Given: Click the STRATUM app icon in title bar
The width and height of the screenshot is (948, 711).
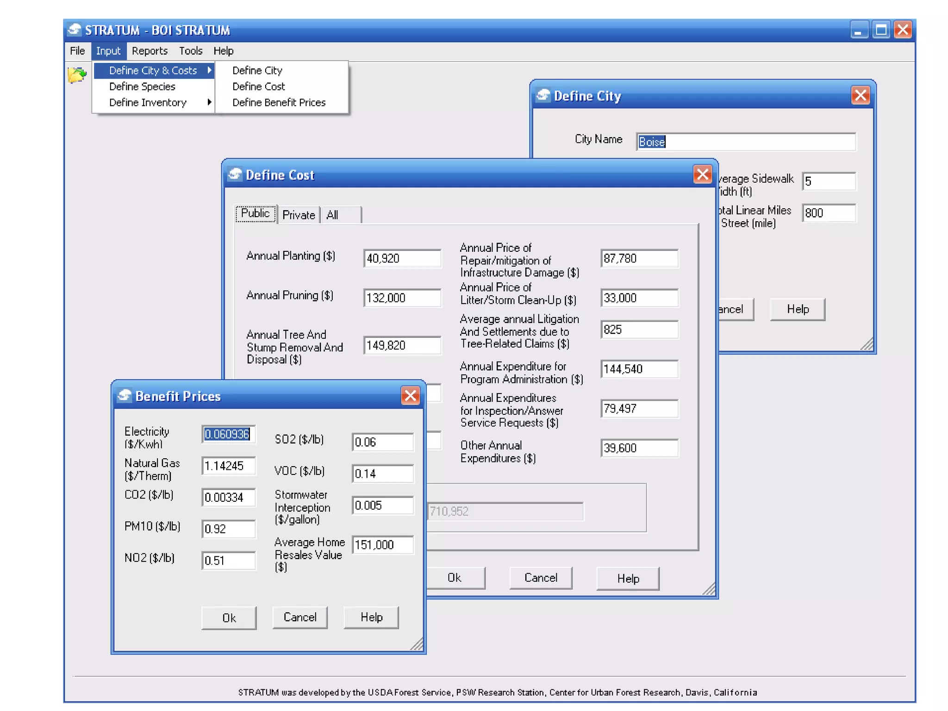Looking at the screenshot, I should pos(75,30).
